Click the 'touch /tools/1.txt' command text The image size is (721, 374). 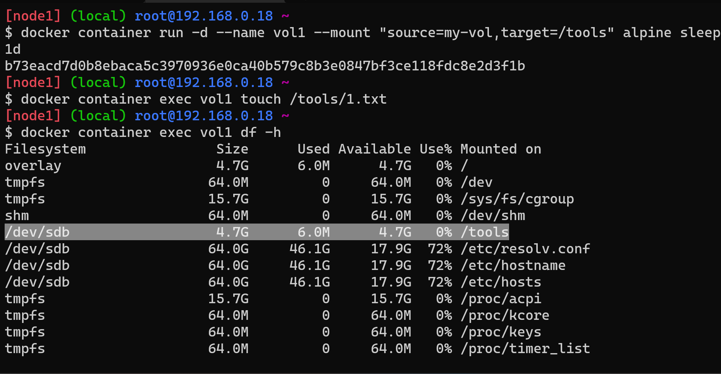point(313,99)
